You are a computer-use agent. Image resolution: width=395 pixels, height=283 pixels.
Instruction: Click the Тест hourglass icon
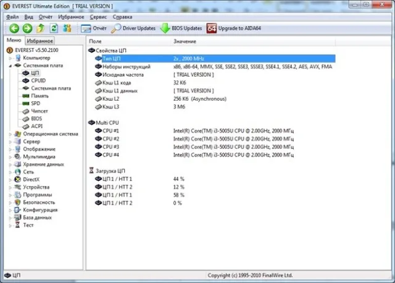coord(18,225)
